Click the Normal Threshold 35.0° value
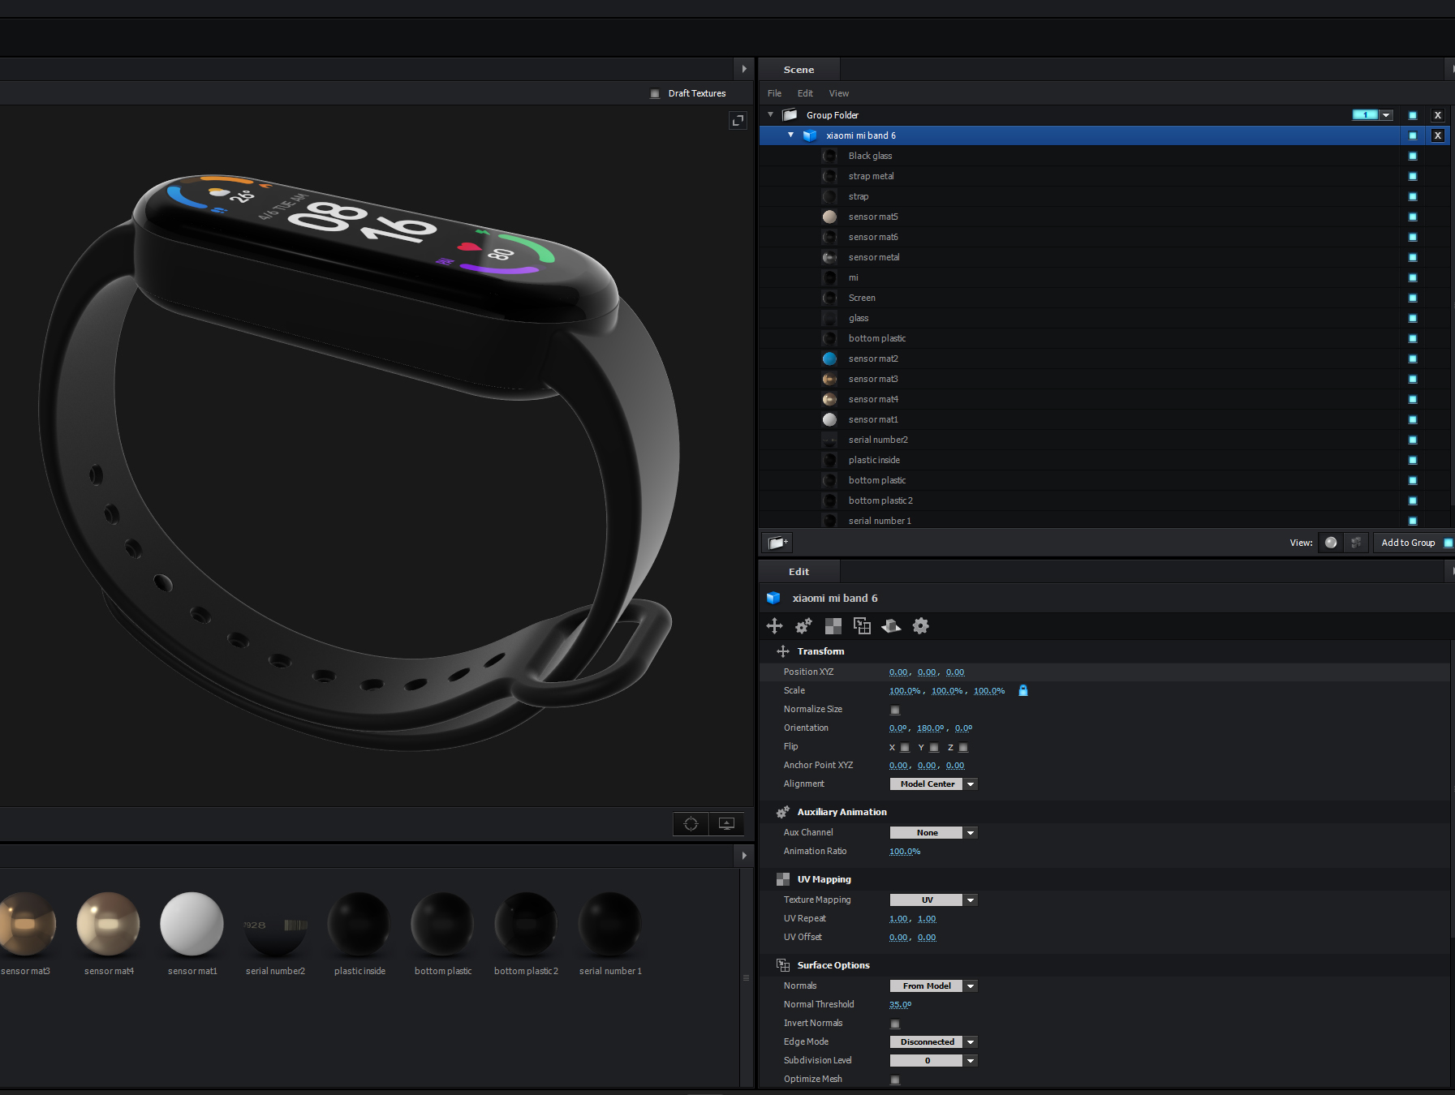The image size is (1455, 1095). [900, 1005]
